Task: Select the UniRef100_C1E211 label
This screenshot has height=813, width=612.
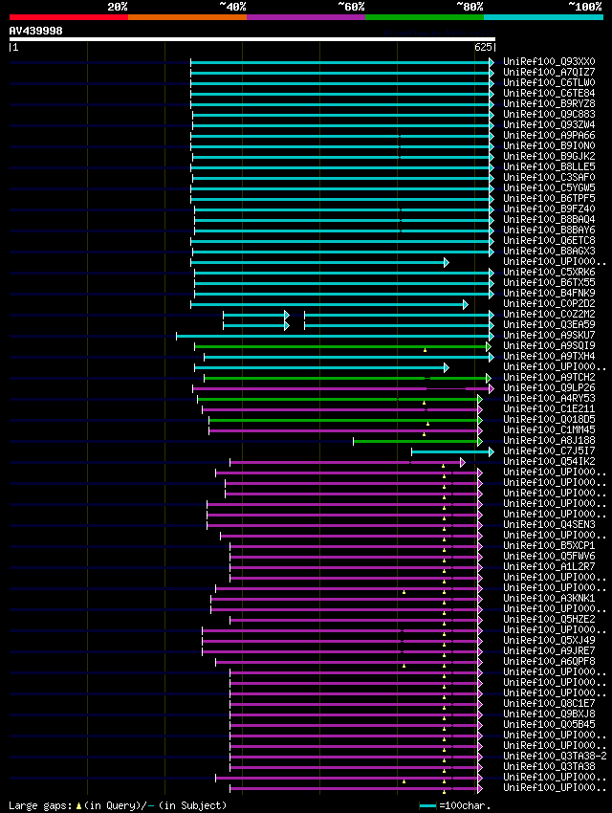Action: [549, 409]
